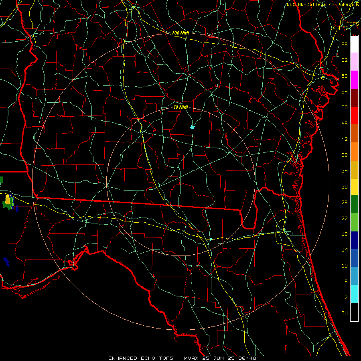This screenshot has width=361, height=361.
Task: Click the white swatch in the tops legend
Action: [x=354, y=44]
